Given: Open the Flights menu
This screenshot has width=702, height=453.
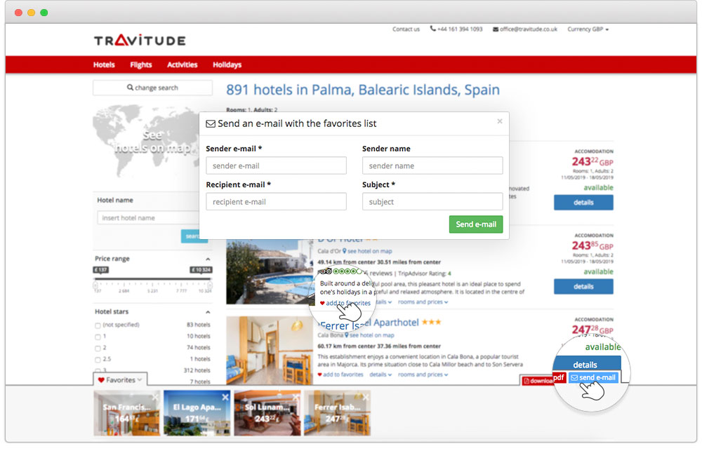Looking at the screenshot, I should [x=141, y=65].
